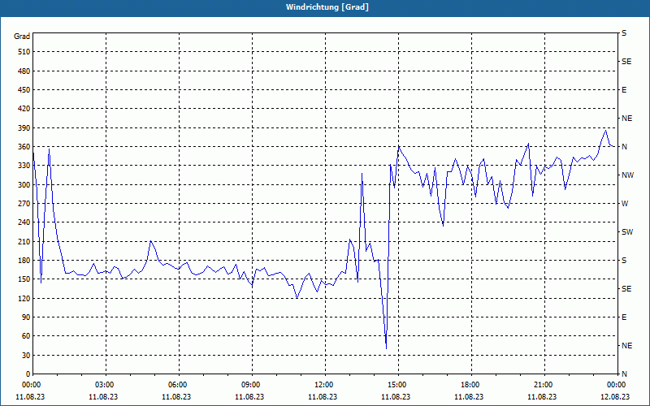650x406 pixels.
Task: Click the 210 degree axis label
Action: click(24, 241)
